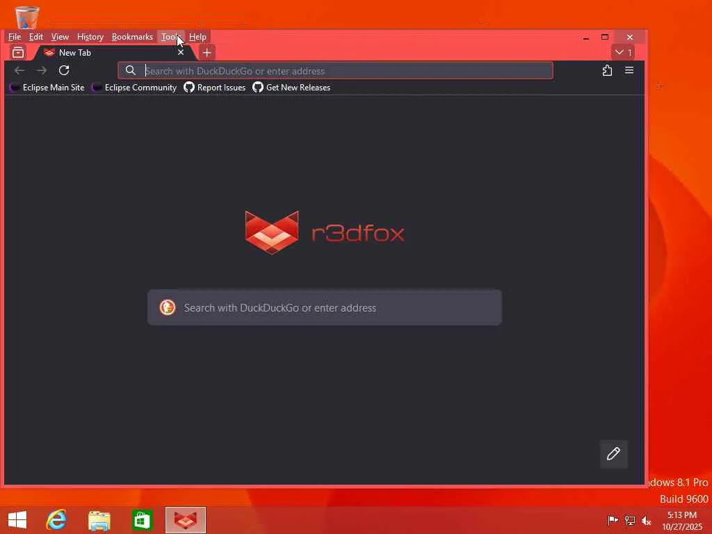
Task: Open Eclipse Main Site bookmark
Action: (47, 88)
